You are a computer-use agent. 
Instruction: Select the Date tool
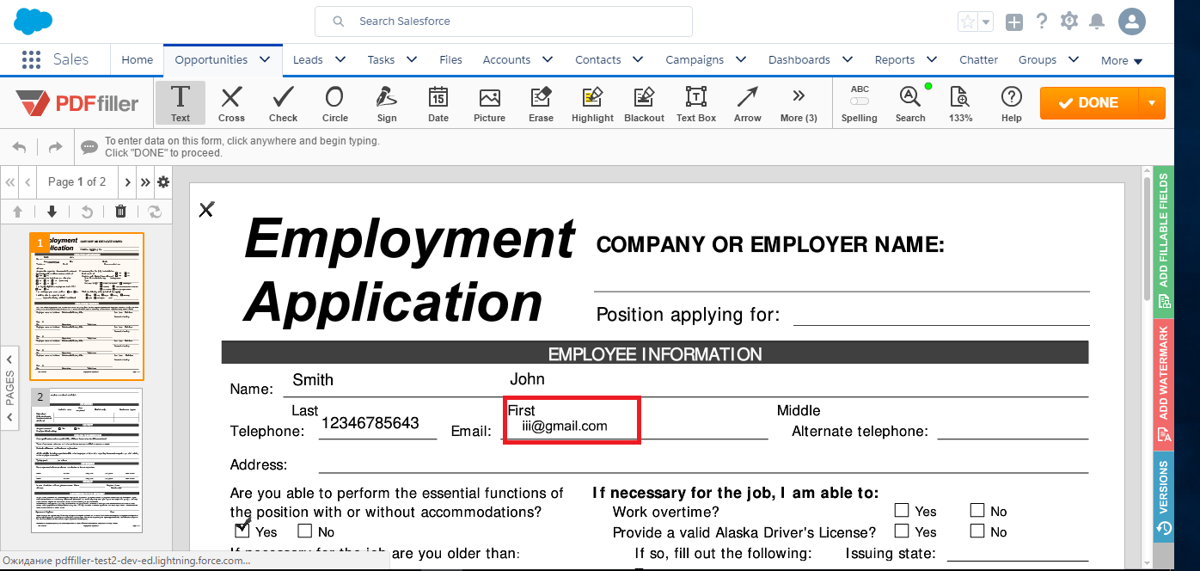[438, 103]
